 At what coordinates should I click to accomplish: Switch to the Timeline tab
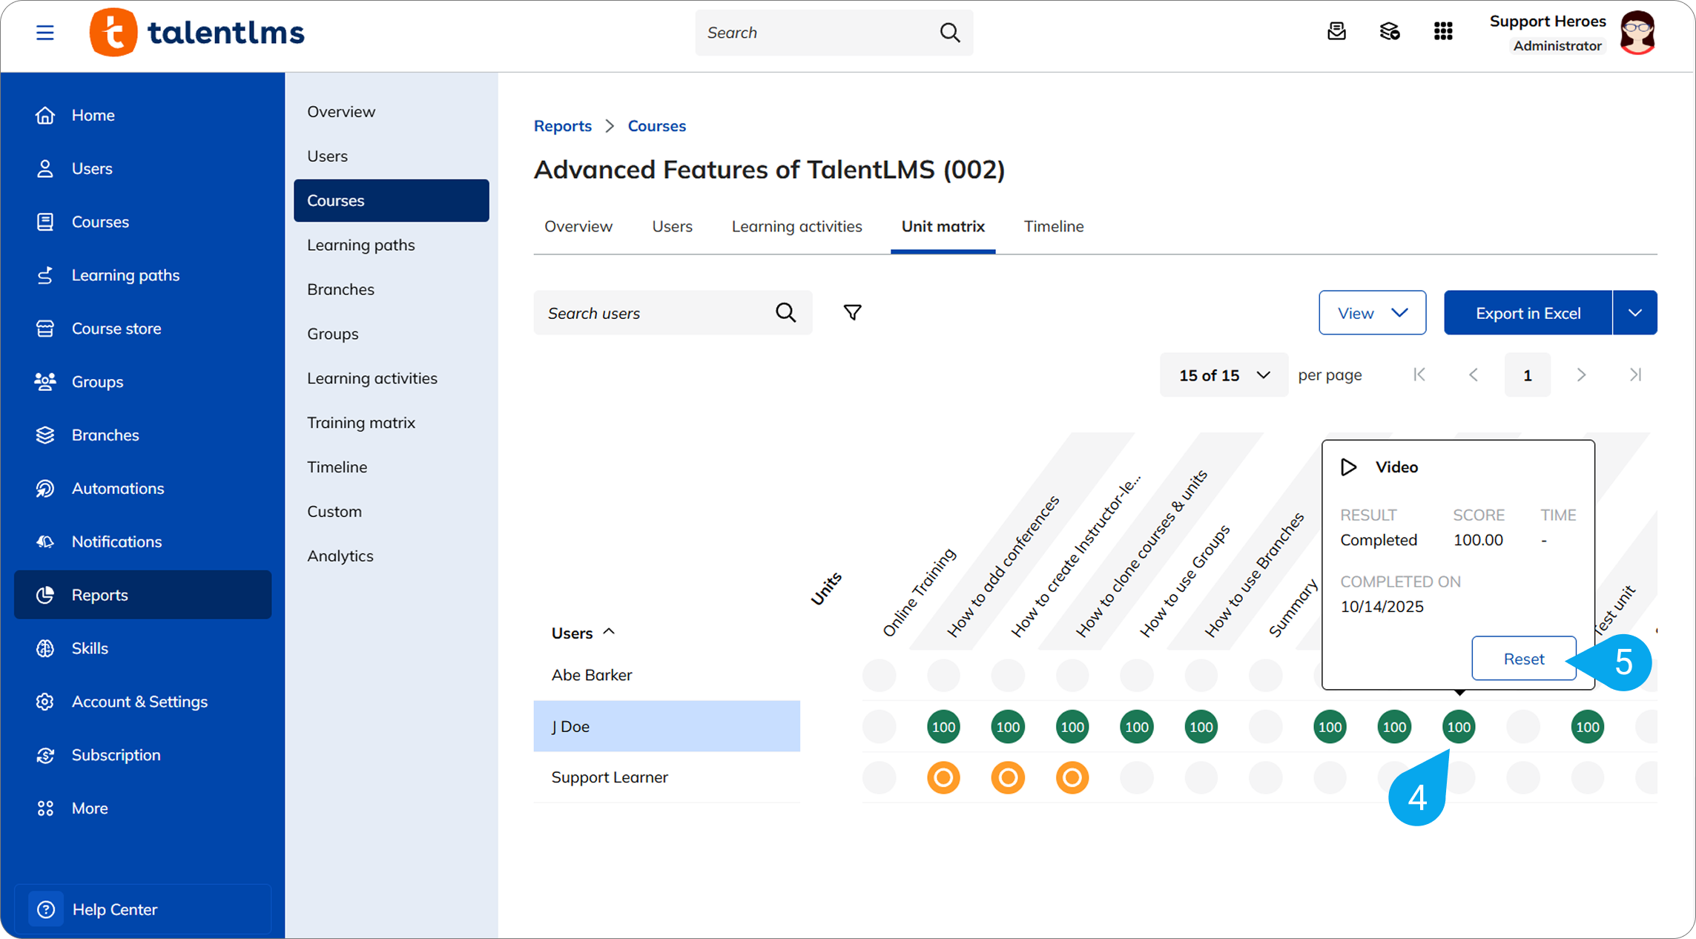(1054, 226)
